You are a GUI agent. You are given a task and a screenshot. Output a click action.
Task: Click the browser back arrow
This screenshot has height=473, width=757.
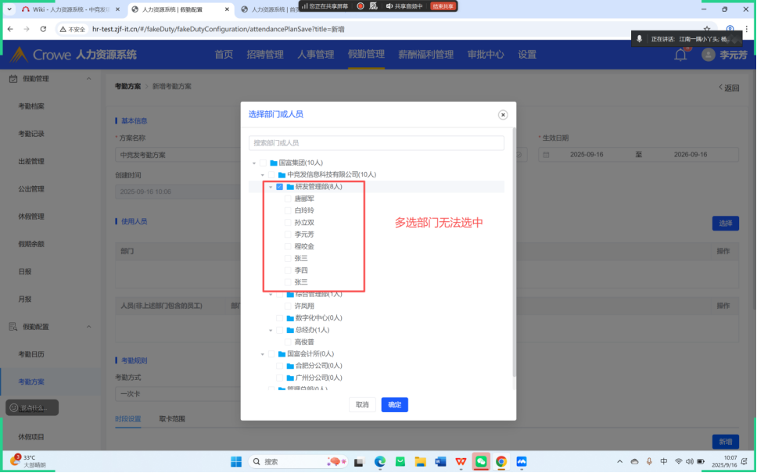coord(11,29)
